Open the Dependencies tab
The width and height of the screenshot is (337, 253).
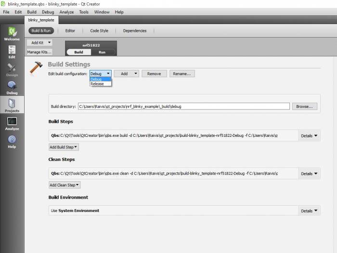135,31
